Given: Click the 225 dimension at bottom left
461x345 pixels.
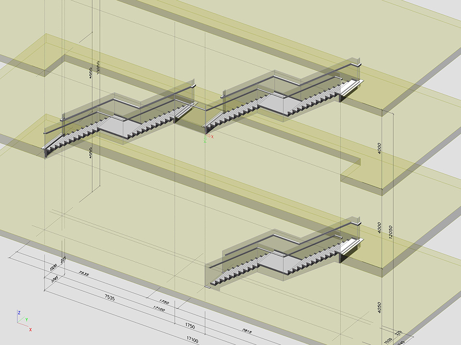Looking at the screenshot, I should click(x=63, y=261).
